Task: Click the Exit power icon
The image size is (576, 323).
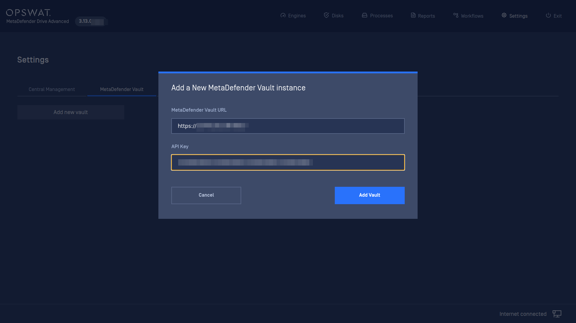Action: 548,15
